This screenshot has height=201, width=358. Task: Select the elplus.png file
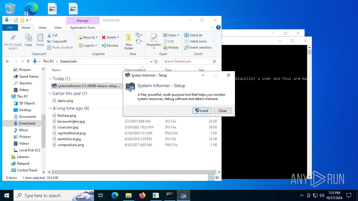click(x=65, y=101)
